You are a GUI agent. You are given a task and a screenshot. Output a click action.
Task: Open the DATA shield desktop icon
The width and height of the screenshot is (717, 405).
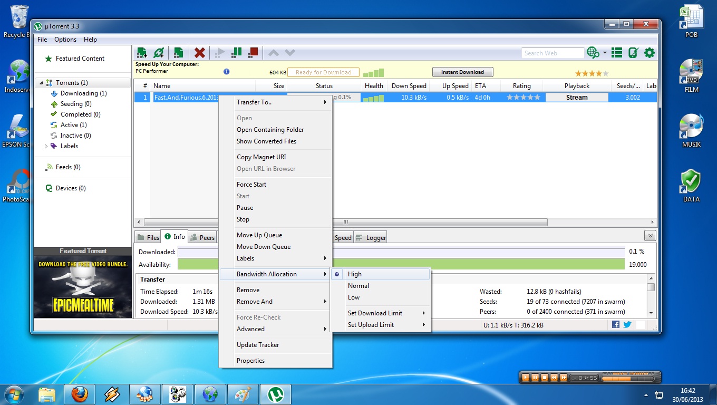click(691, 185)
